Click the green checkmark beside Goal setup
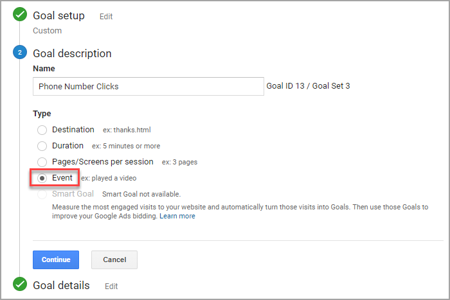The width and height of the screenshot is (450, 300). pyautogui.click(x=20, y=14)
